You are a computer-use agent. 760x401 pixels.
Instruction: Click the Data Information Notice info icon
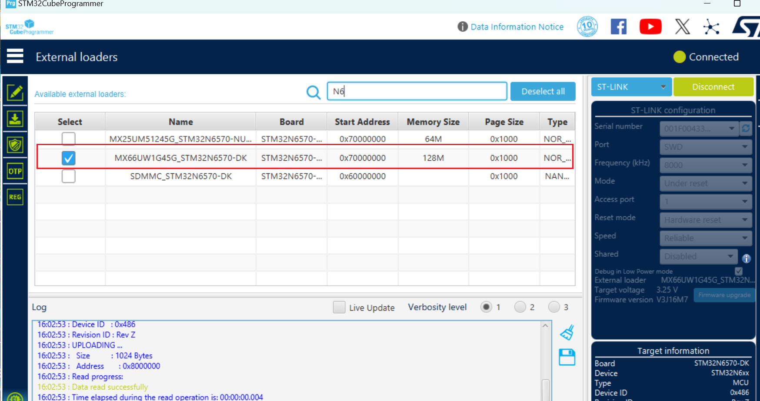click(x=463, y=27)
